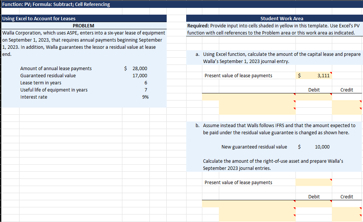This screenshot has width=363, height=222.
Task: Click the Credit column header in part b
Action: click(346, 196)
